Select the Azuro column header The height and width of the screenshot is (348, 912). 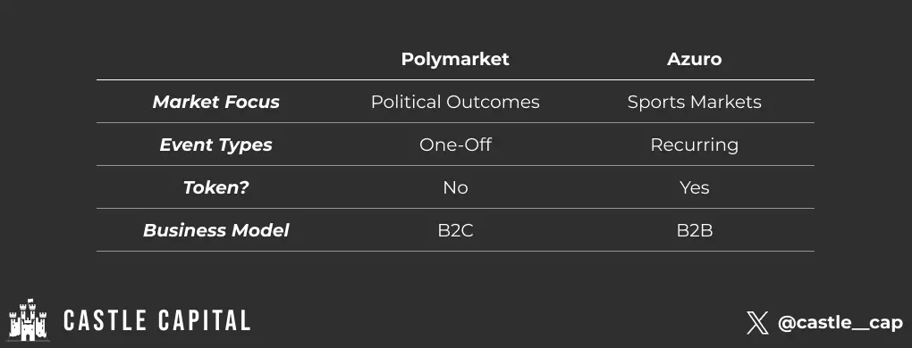[x=694, y=59]
